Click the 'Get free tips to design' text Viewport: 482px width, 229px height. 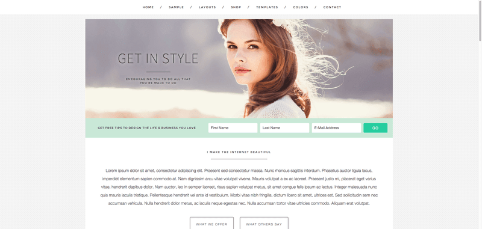click(146, 128)
